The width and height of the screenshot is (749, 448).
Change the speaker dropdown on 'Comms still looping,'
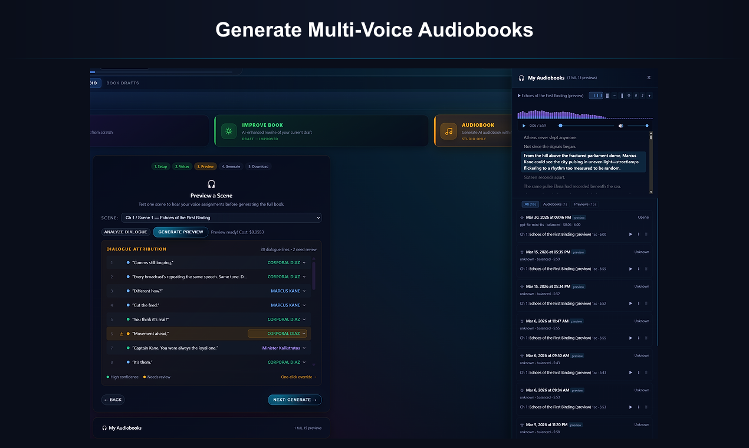tap(286, 262)
